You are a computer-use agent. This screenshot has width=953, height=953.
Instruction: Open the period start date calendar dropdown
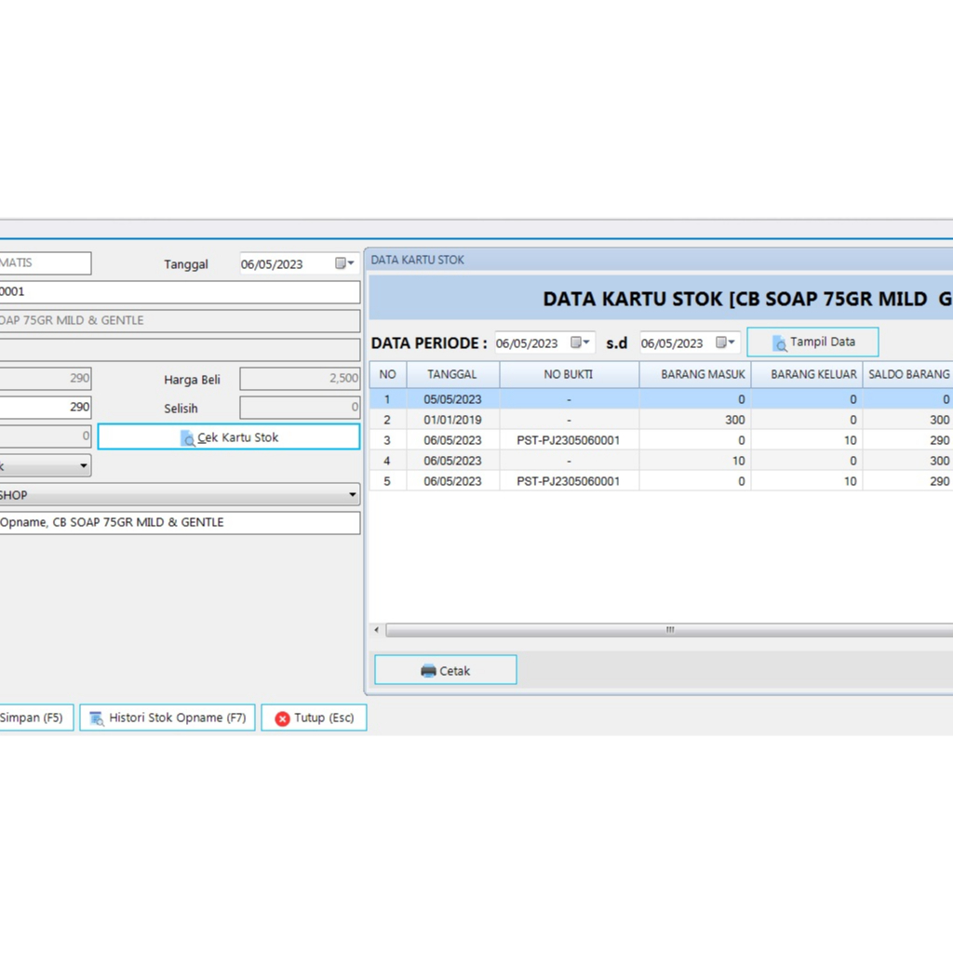tap(581, 342)
